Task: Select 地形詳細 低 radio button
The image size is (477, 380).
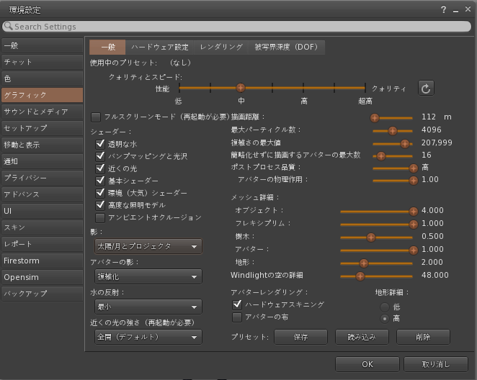Action: (x=385, y=307)
